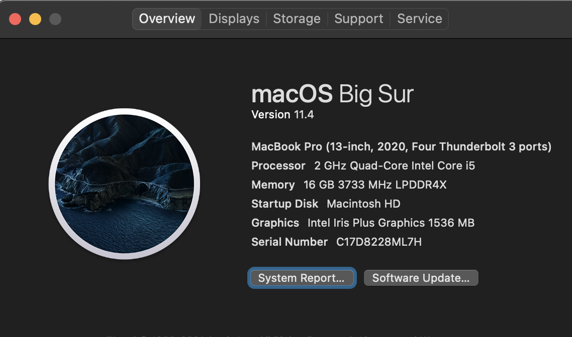Select the Service tab
This screenshot has width=572, height=337.
(420, 19)
